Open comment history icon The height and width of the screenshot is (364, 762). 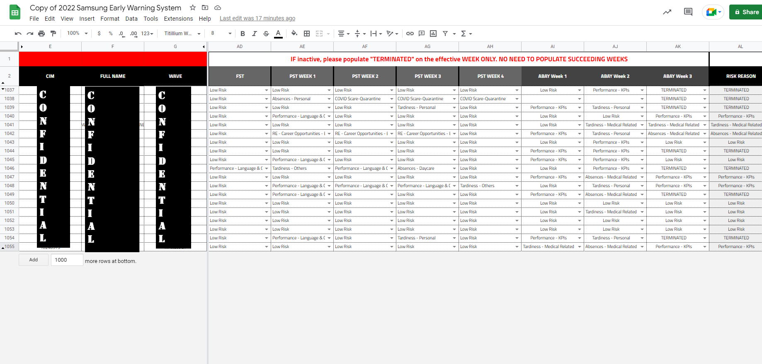688,12
